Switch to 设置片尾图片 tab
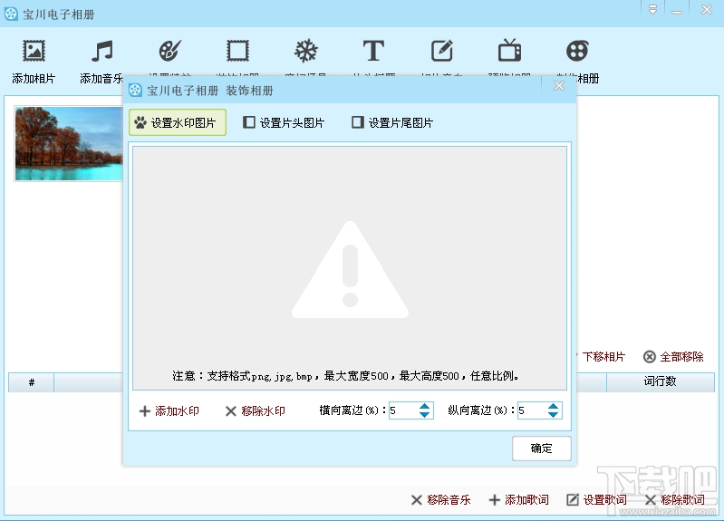Viewport: 724px width, 521px height. [x=392, y=122]
